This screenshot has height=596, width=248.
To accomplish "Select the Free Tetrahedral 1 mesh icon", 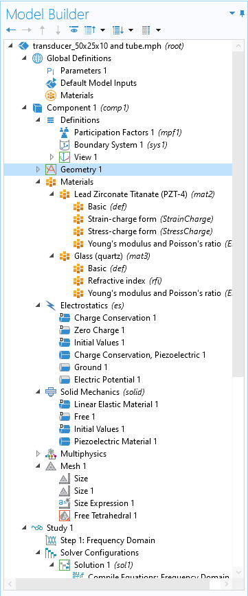I will [65, 516].
